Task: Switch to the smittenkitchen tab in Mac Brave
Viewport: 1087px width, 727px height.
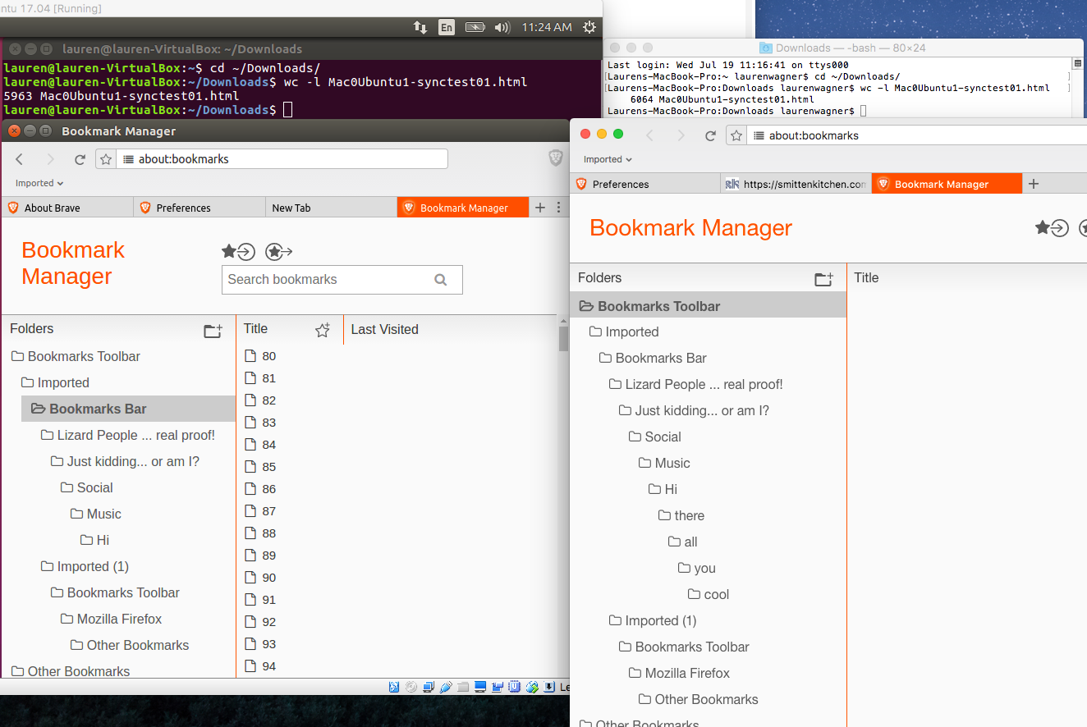Action: tap(796, 184)
